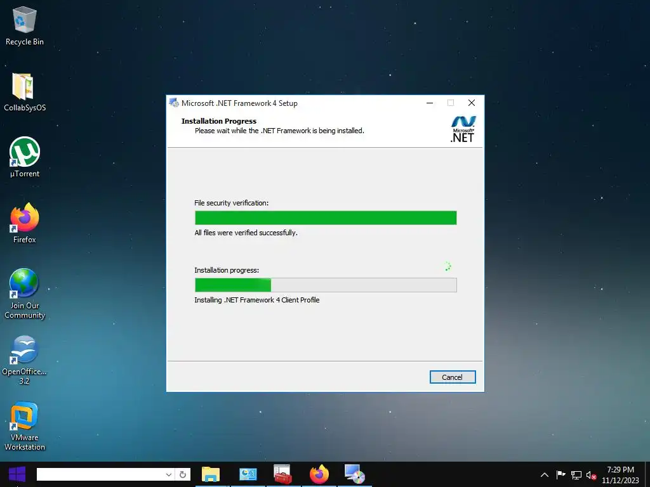The width and height of the screenshot is (650, 487).
Task: Expand the taskbar address dropdown arrow
Action: click(169, 474)
